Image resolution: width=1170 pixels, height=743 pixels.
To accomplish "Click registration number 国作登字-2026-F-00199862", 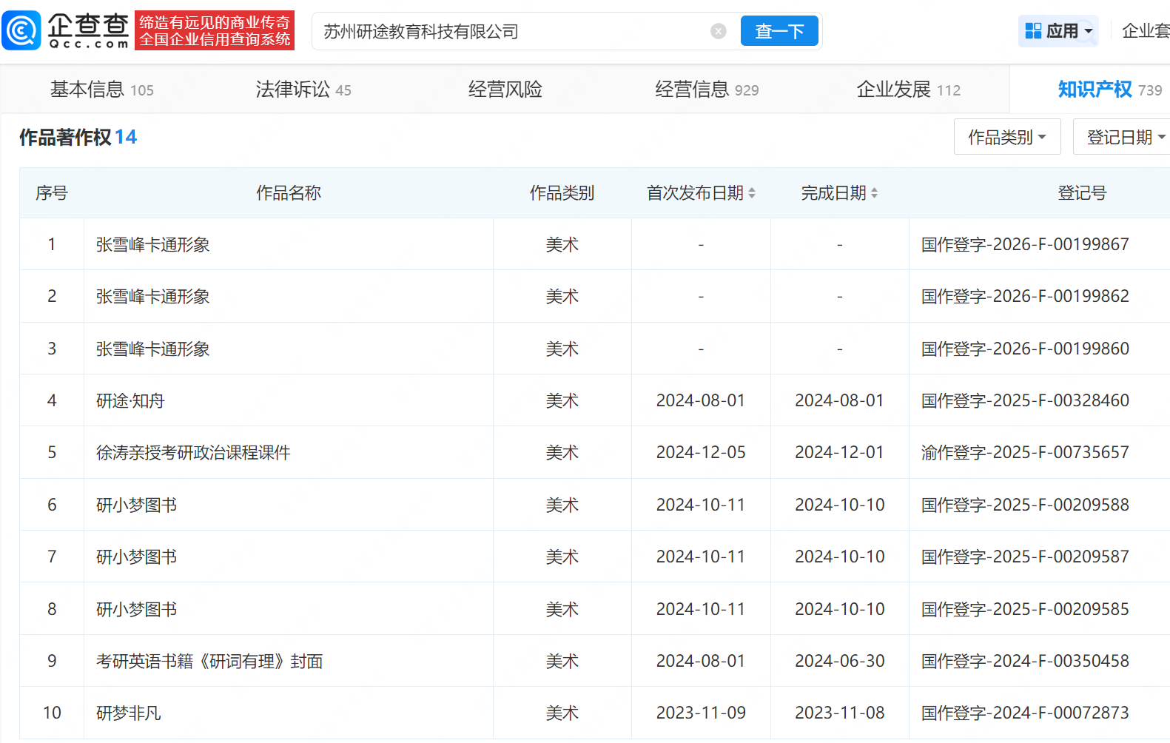I will click(1025, 296).
